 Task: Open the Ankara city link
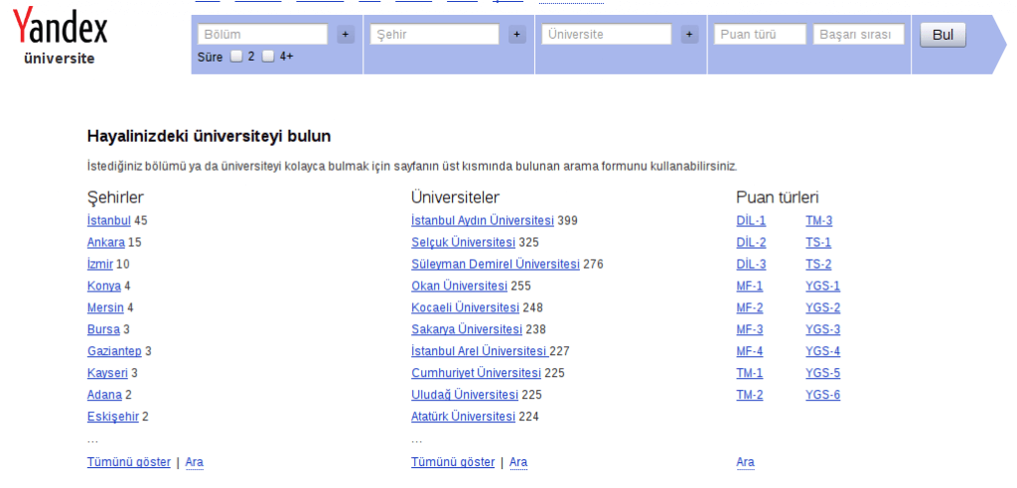105,242
